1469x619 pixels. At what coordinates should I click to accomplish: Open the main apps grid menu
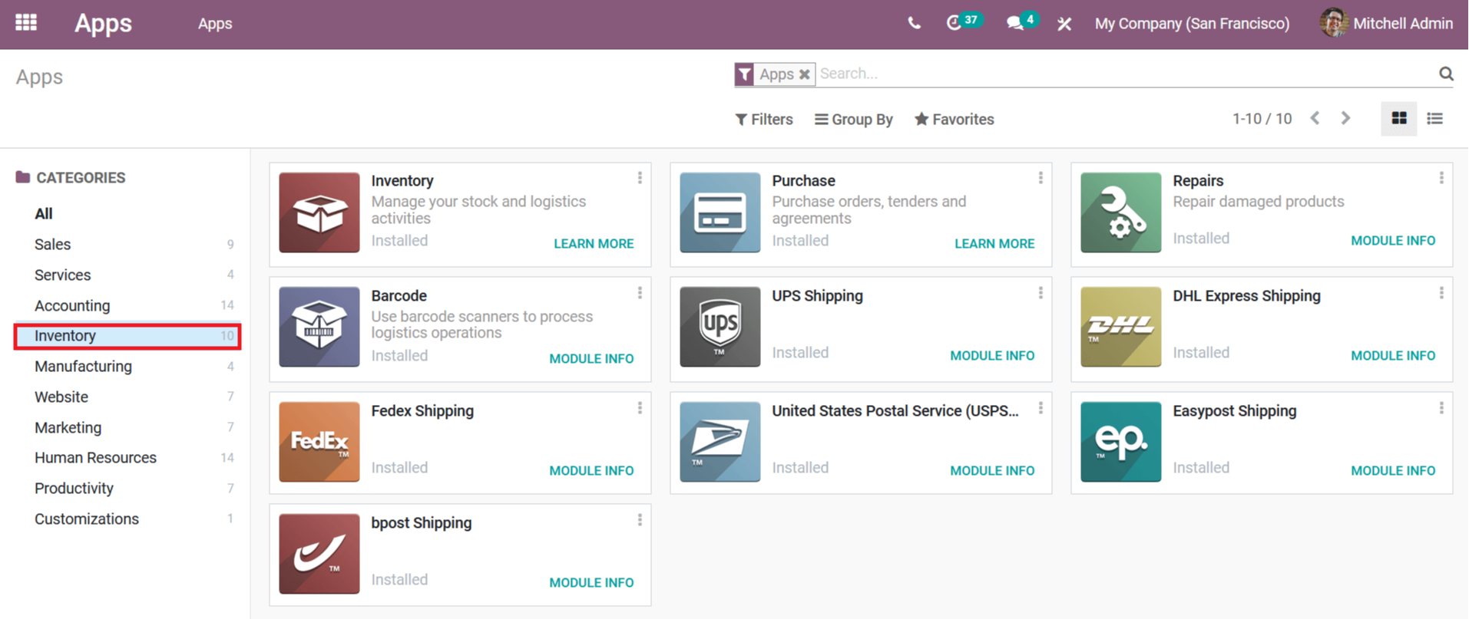coord(26,23)
